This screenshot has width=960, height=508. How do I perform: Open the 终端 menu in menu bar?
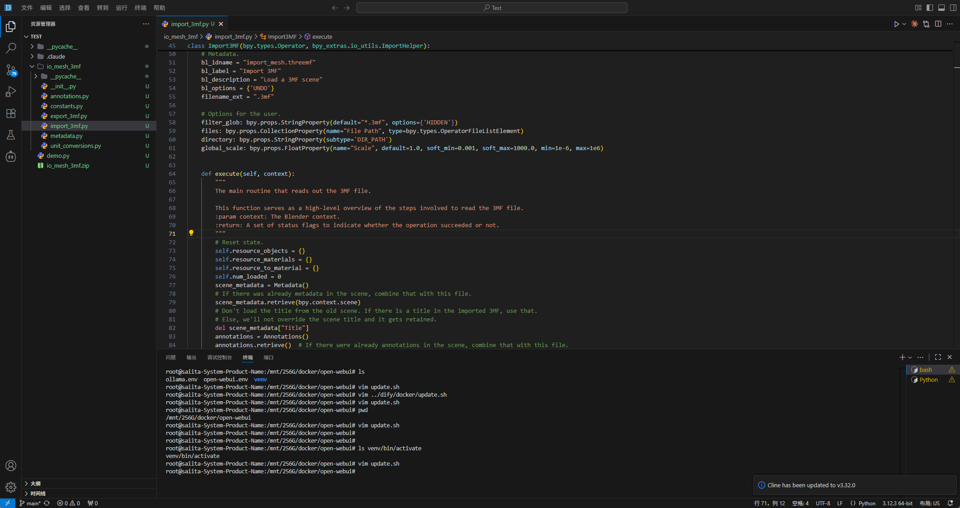141,8
